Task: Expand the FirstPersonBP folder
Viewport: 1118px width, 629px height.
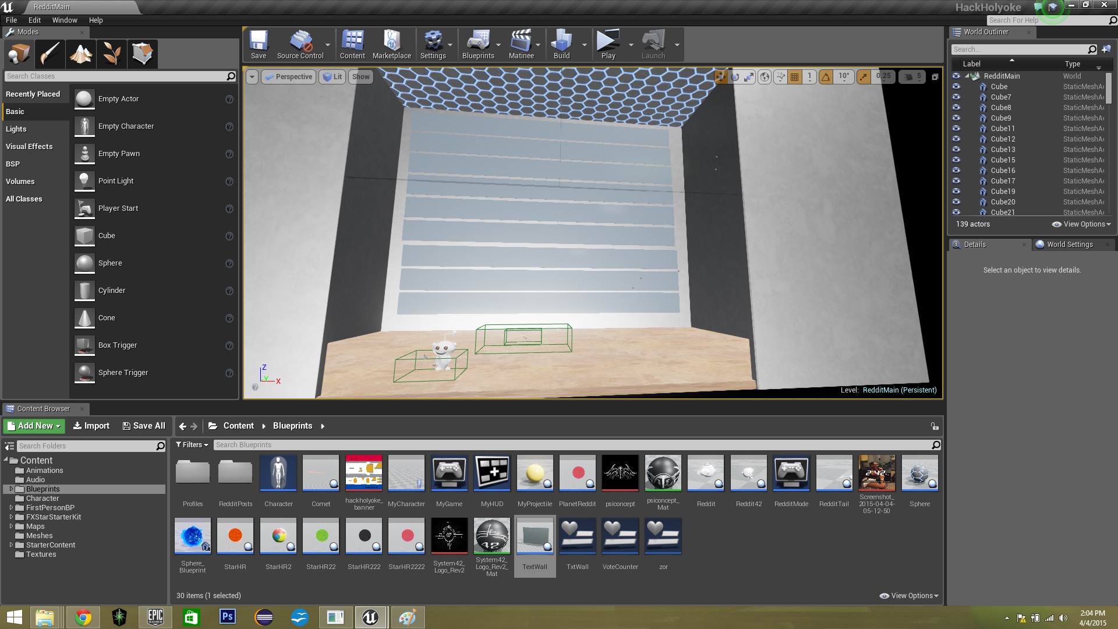Action: pos(11,508)
